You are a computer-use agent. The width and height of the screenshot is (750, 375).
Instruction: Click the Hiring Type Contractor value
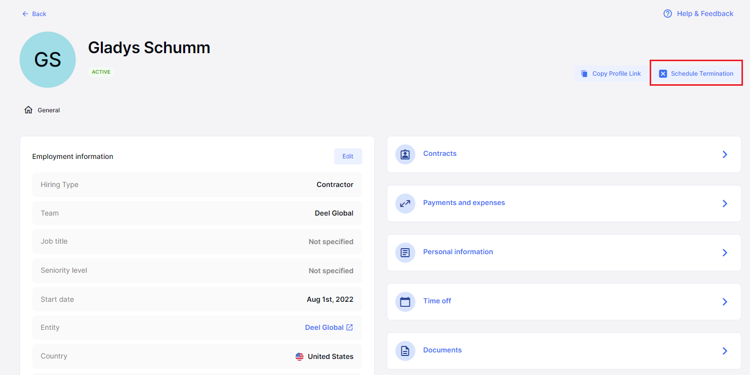click(x=335, y=184)
